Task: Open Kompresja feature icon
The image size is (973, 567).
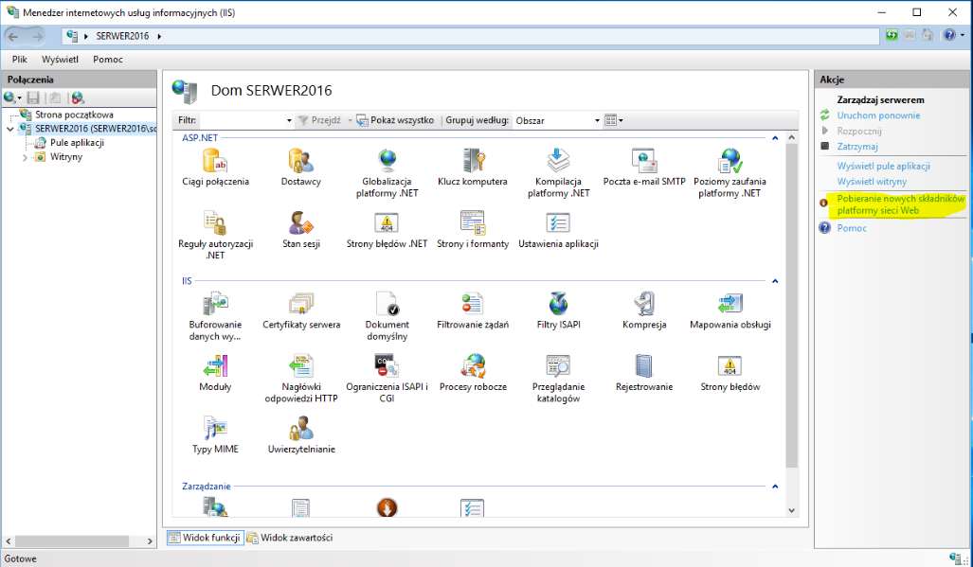Action: (x=644, y=305)
